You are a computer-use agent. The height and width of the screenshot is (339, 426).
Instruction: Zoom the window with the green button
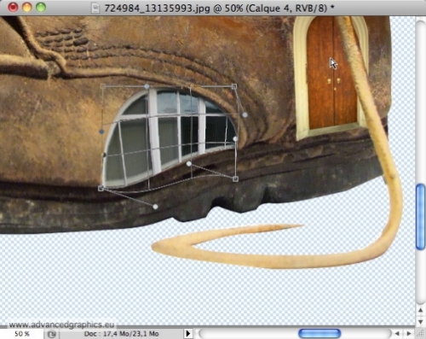pos(41,8)
